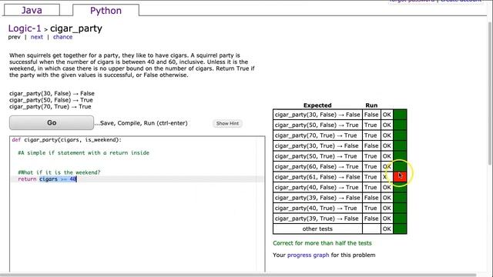Select the cigar_party(60, False) → True expected cell
The height and width of the screenshot is (277, 493).
point(317,166)
